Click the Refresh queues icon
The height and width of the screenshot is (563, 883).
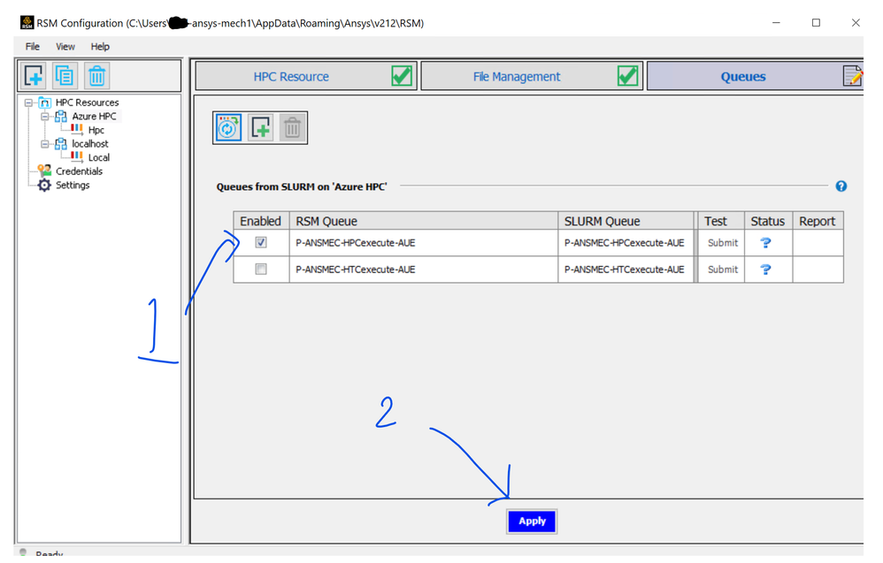228,127
